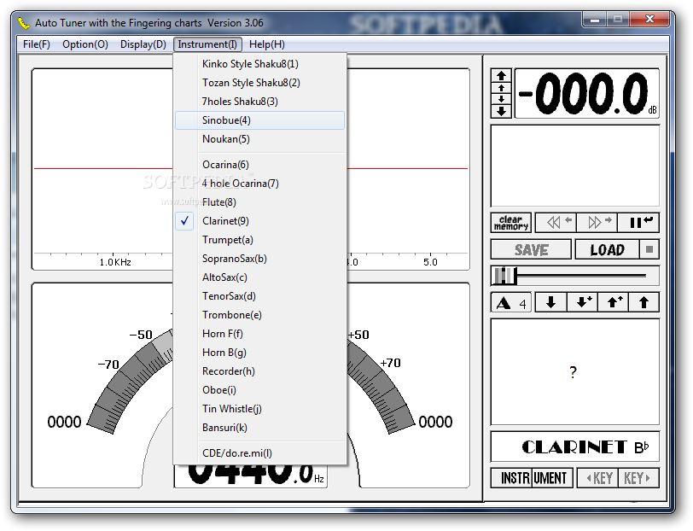Screen dimensions: 693x531
Task: Pick Noukan(5) from the list
Action: click(x=259, y=139)
